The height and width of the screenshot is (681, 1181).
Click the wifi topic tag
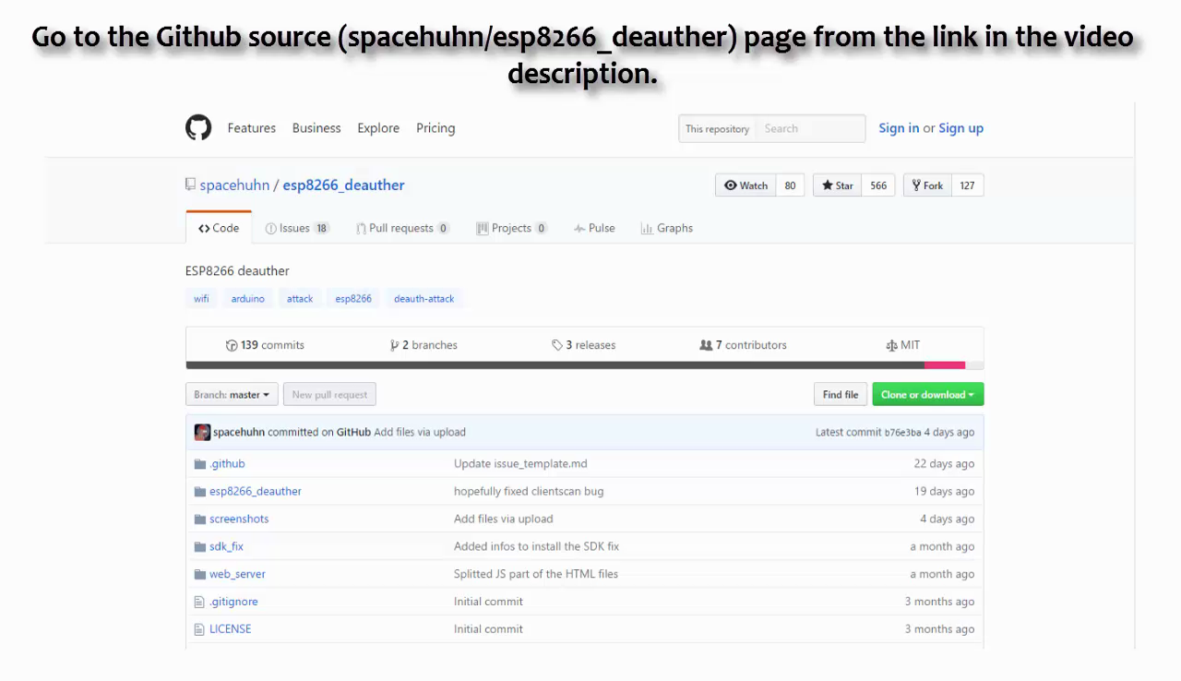coord(201,298)
